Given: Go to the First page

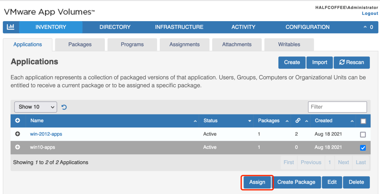Looking at the screenshot, I should tap(289, 162).
